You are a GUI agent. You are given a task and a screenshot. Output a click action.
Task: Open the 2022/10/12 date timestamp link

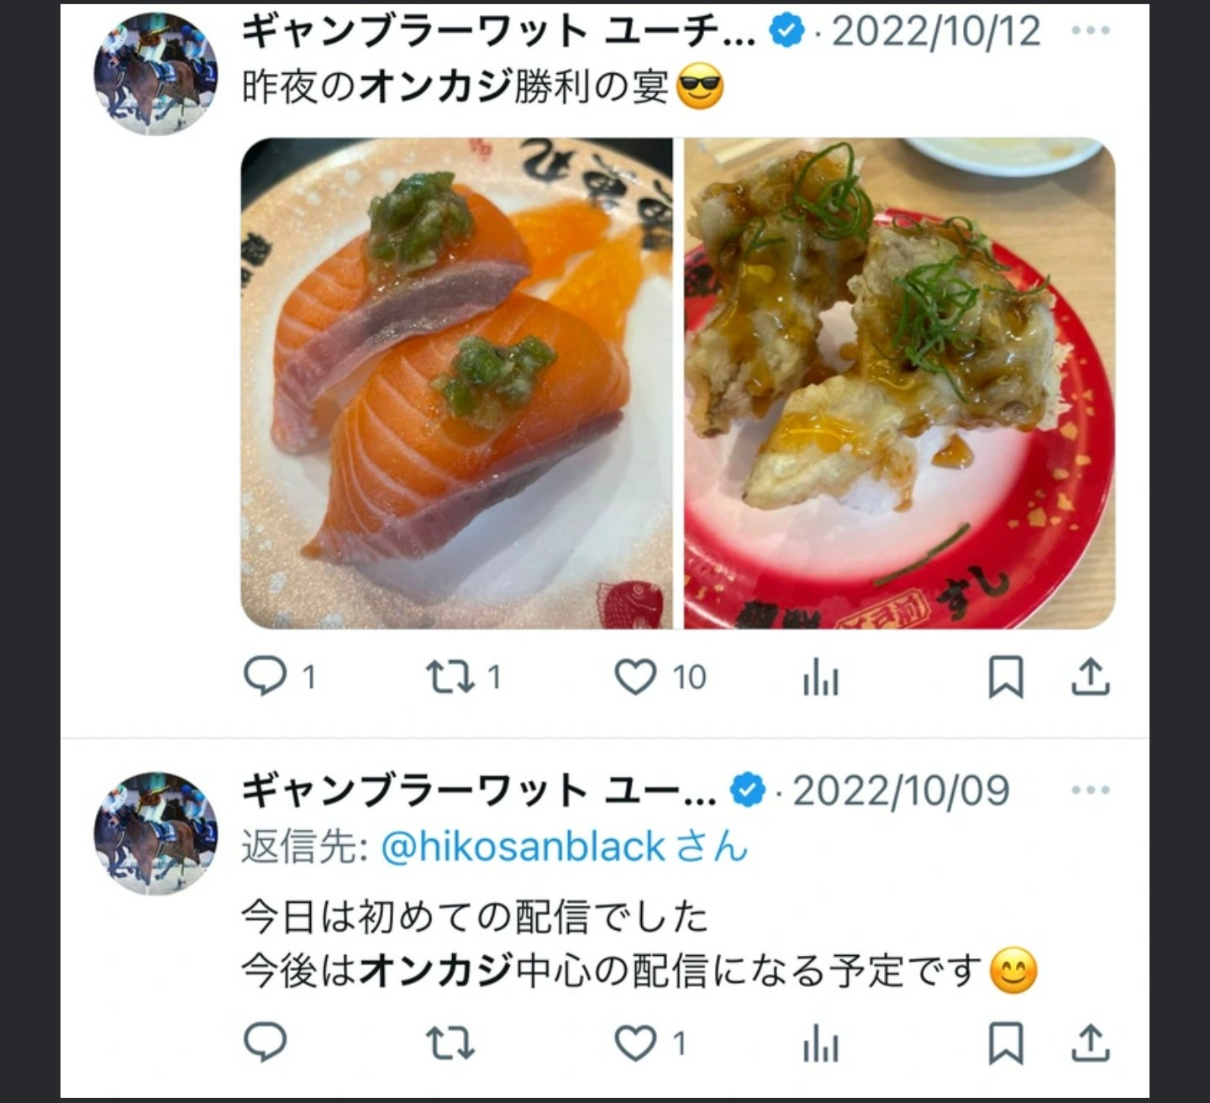937,32
